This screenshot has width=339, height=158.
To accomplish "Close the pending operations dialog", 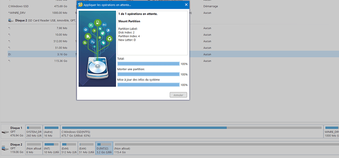I will (186, 5).
